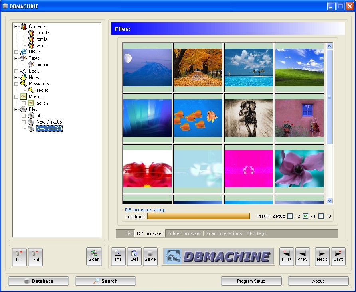Jump to the Last record
The height and width of the screenshot is (292, 356).
click(x=338, y=256)
